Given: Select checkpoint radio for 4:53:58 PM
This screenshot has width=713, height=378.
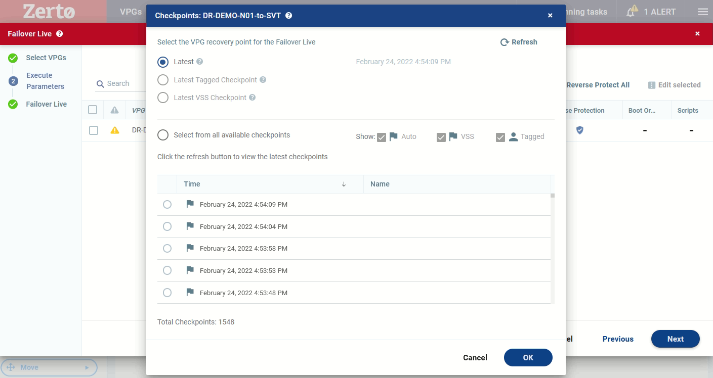Looking at the screenshot, I should click(167, 249).
